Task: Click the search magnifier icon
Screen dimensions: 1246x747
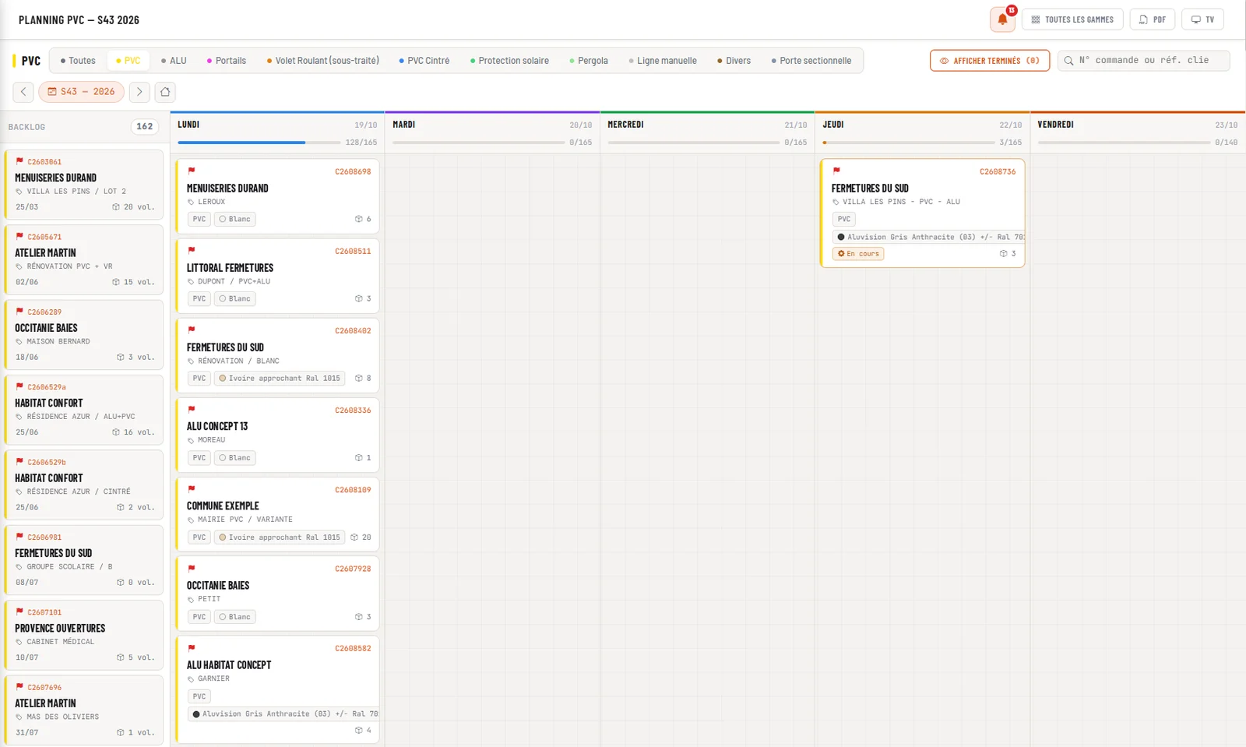Action: [1069, 61]
